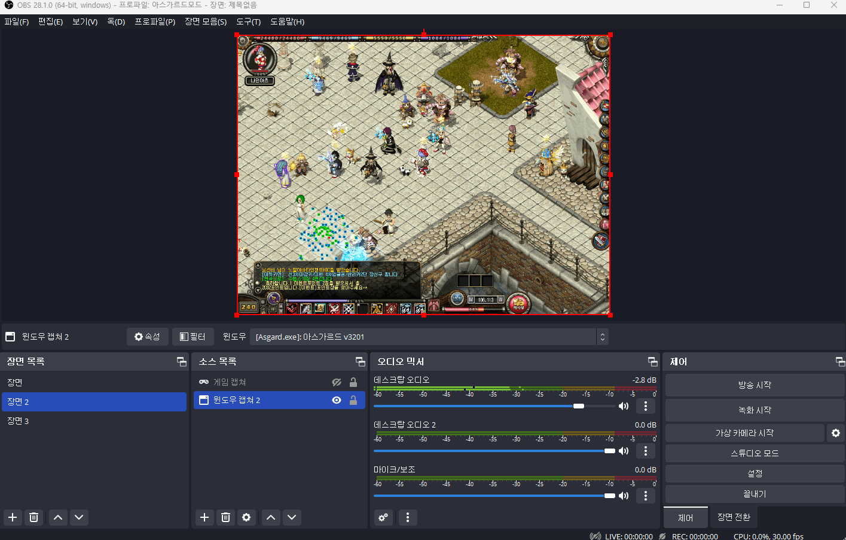Lock the 게임 캡쳐 source
The height and width of the screenshot is (540, 846).
[353, 382]
